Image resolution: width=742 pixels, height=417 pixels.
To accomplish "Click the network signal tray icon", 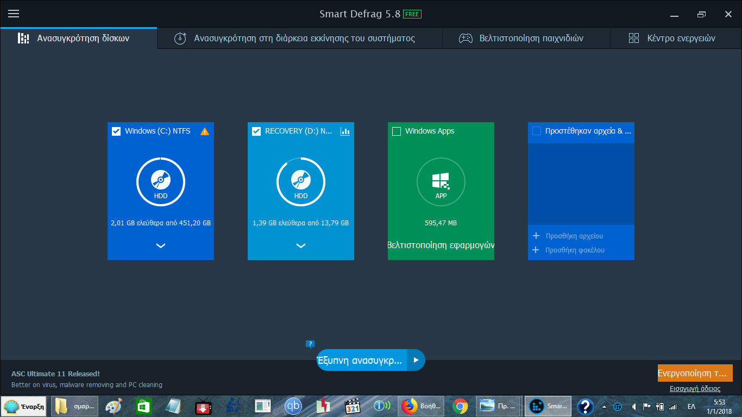I will [x=673, y=406].
